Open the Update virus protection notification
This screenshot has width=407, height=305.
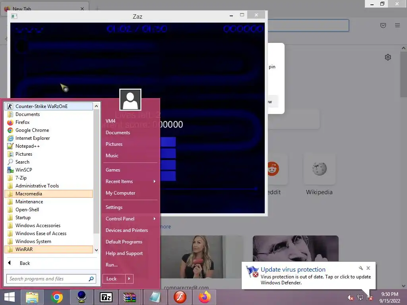tap(308, 276)
